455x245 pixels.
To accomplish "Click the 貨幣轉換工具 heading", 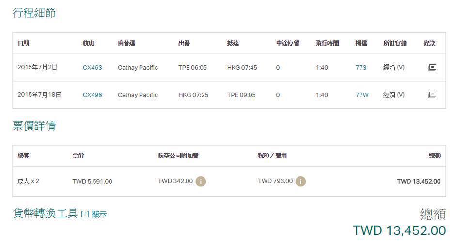I will pos(45,214).
